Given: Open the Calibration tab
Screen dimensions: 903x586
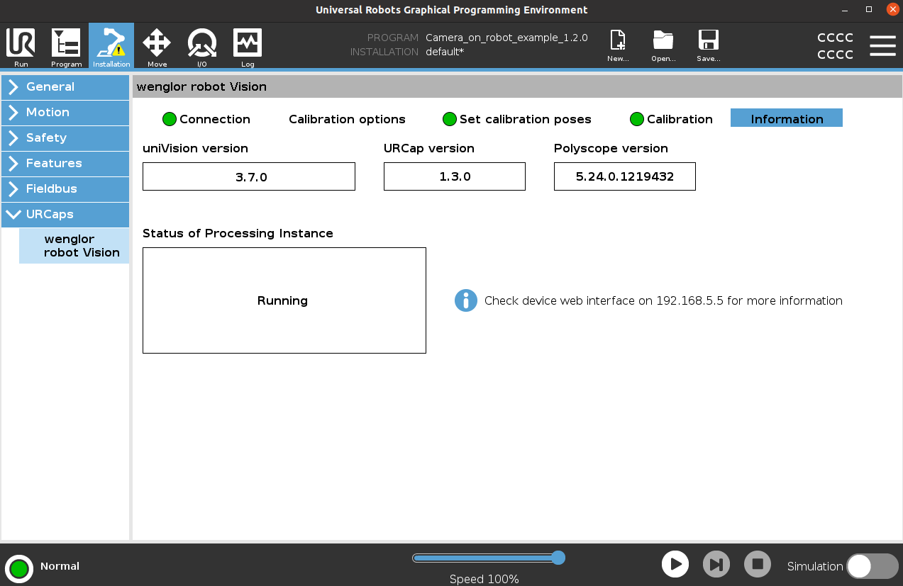Looking at the screenshot, I should [x=672, y=119].
